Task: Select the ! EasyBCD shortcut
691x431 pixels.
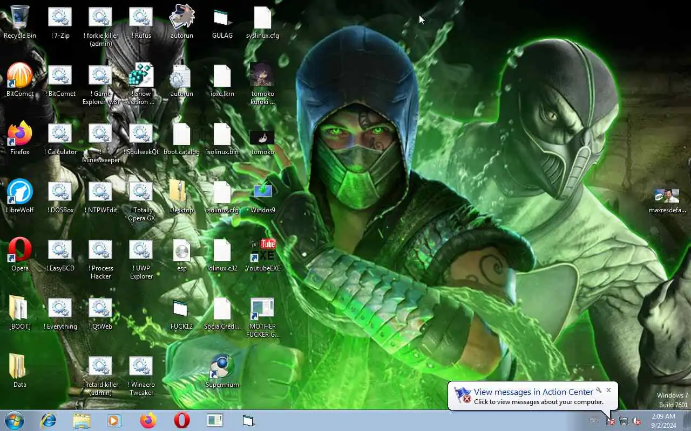Action: coord(60,255)
